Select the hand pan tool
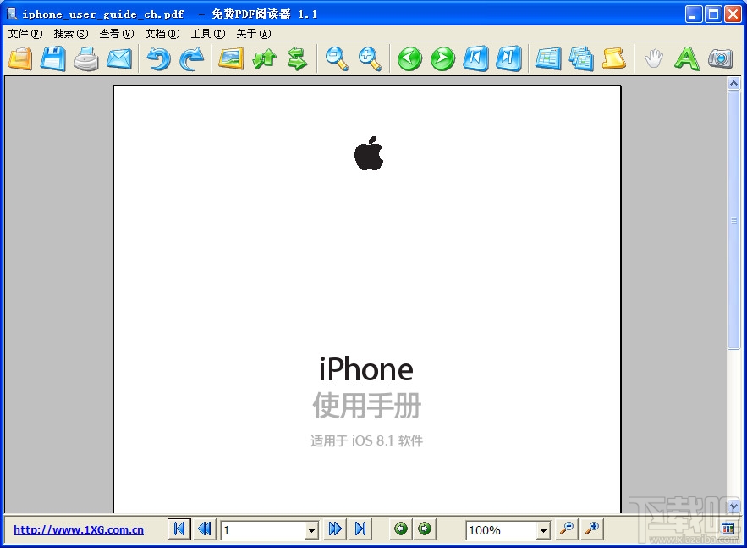Viewport: 747px width, 548px height. click(x=654, y=59)
